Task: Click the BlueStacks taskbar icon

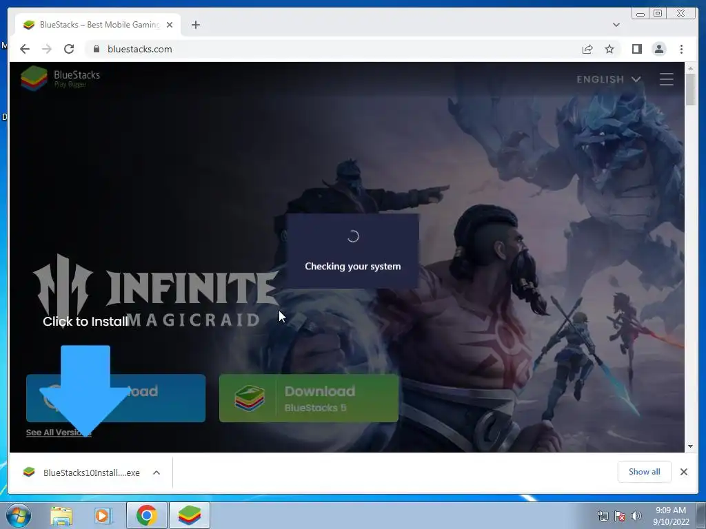Action: click(190, 515)
